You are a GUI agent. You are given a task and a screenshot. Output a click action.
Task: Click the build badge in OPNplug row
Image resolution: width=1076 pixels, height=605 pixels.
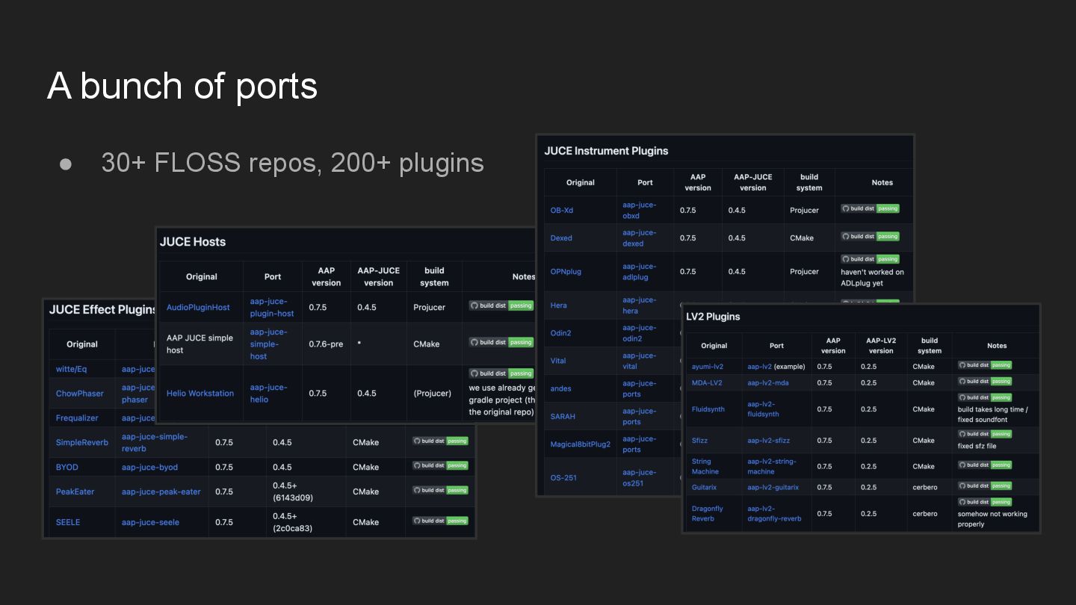(870, 259)
